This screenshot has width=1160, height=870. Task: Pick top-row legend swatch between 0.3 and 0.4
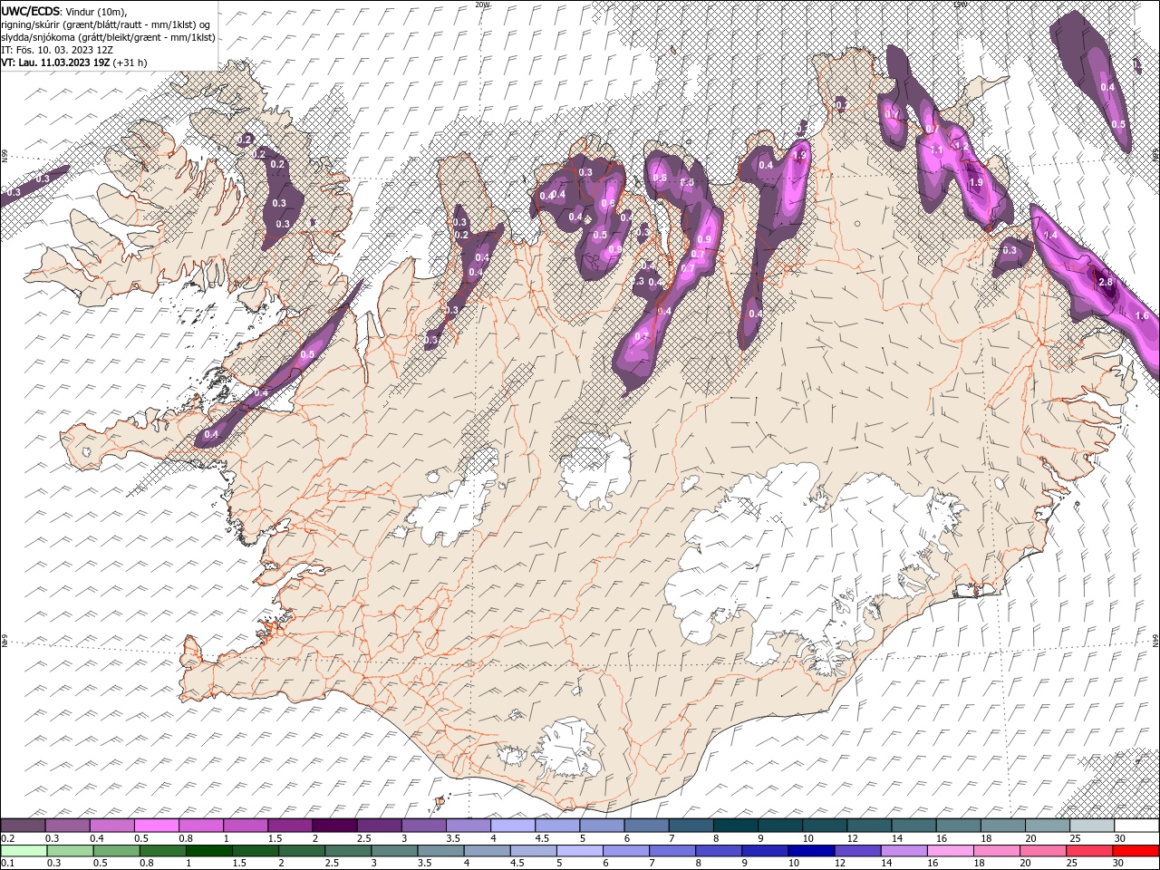pyautogui.click(x=67, y=826)
